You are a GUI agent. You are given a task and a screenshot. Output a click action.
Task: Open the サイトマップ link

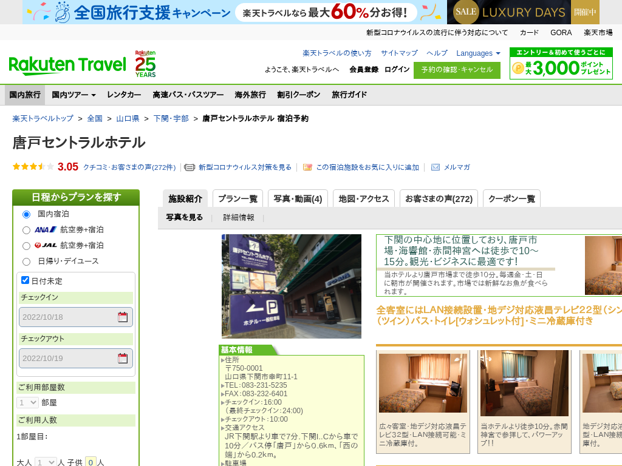[400, 53]
